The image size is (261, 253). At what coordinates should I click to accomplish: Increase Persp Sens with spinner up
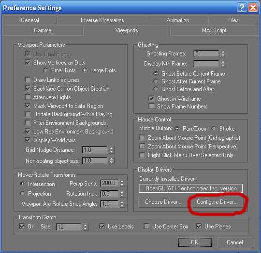[x=122, y=181]
